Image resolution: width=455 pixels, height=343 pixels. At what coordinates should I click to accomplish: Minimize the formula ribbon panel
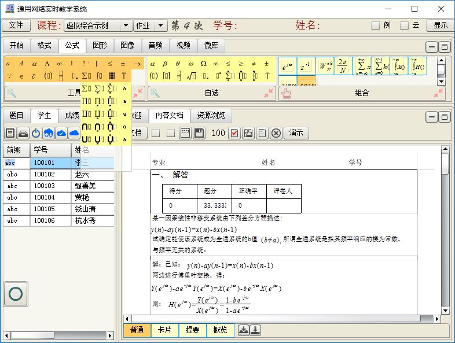click(x=431, y=47)
